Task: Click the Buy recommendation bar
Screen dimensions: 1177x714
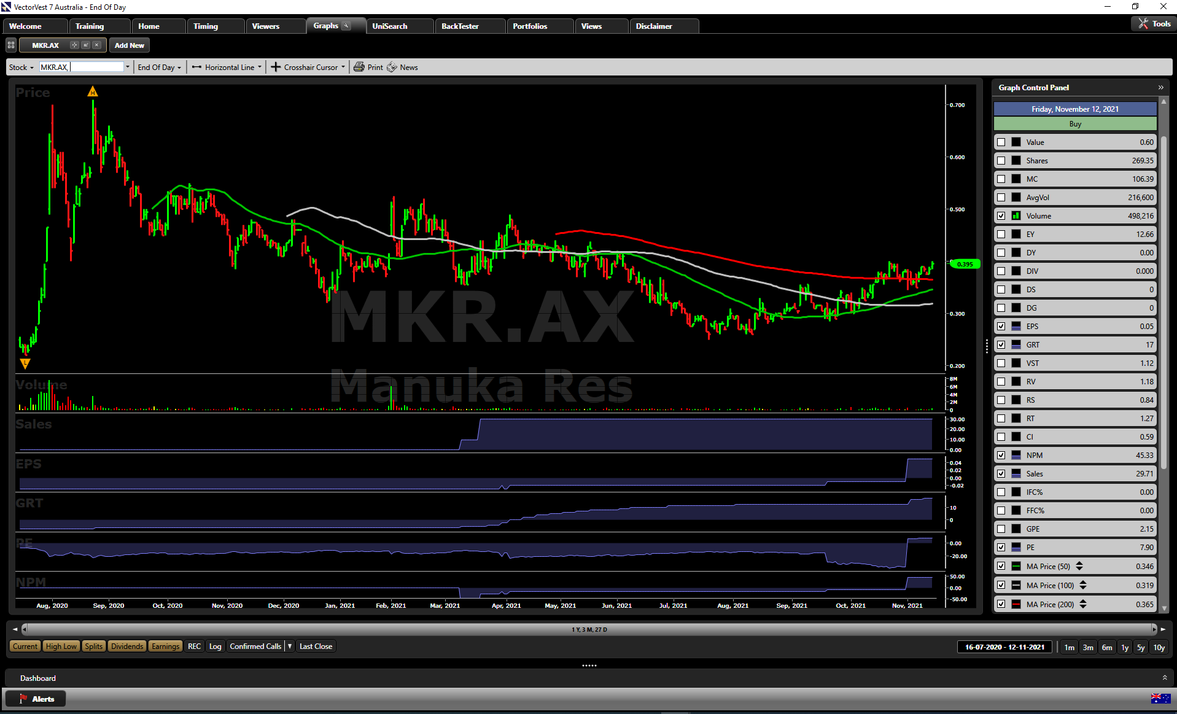Action: coord(1075,124)
